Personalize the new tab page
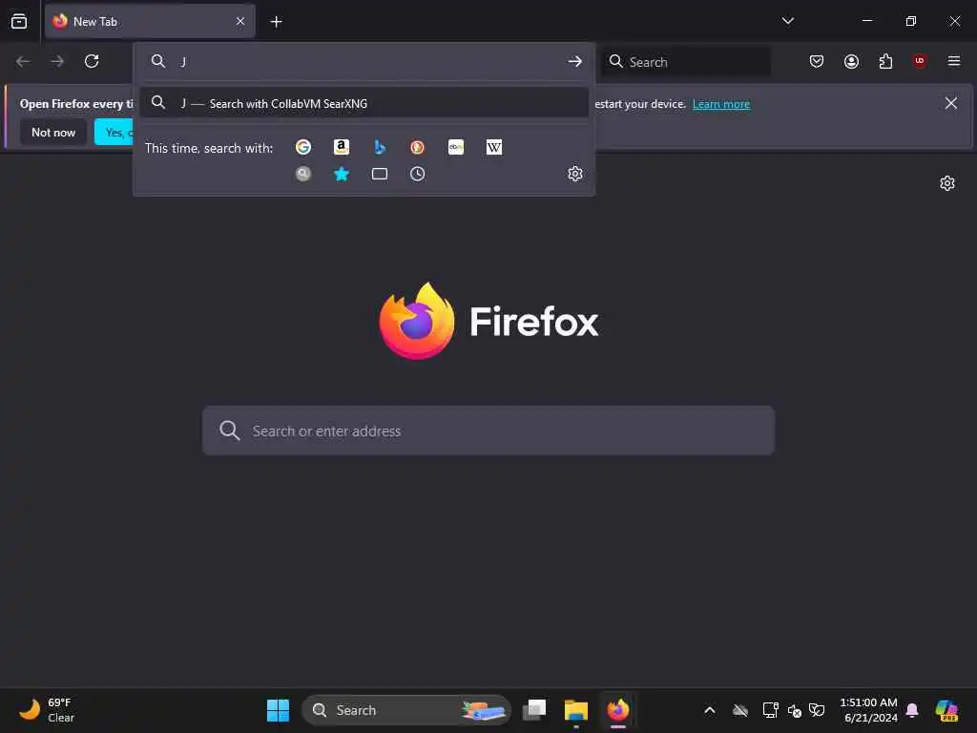This screenshot has width=977, height=733. 947,183
